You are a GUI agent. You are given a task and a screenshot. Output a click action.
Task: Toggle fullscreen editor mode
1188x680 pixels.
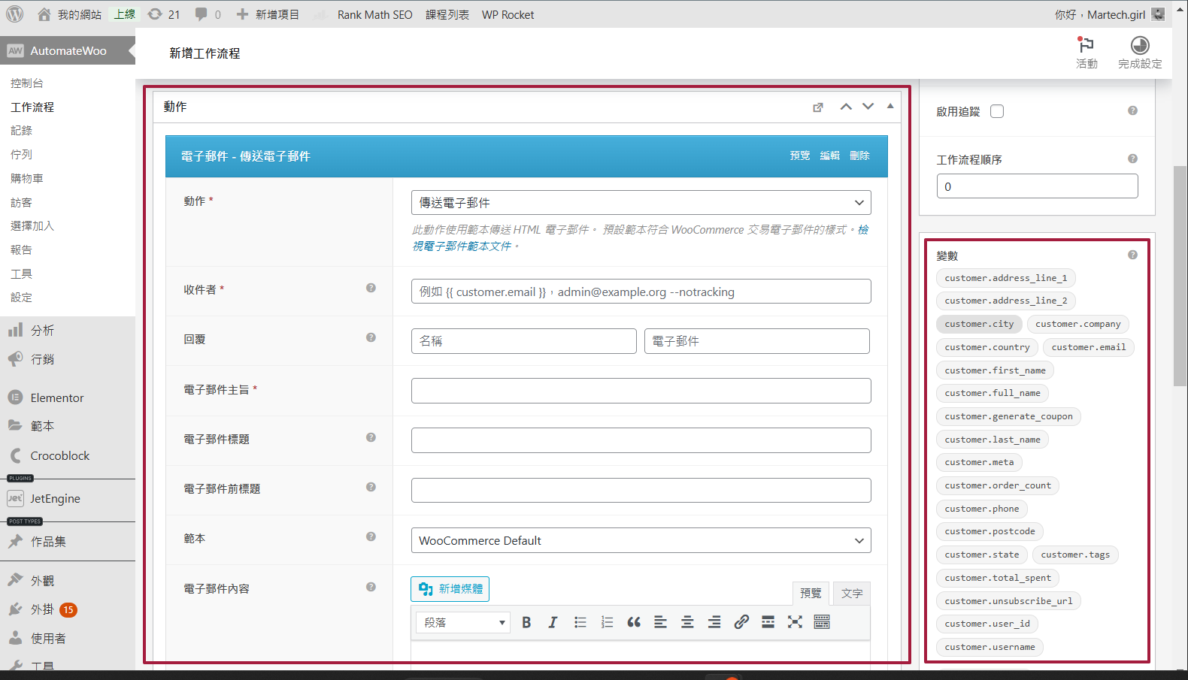795,622
